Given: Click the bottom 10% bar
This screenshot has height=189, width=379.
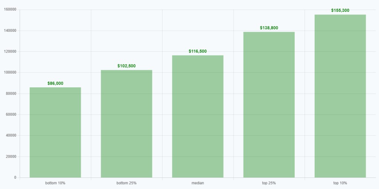Looking at the screenshot, I should pos(55,132).
